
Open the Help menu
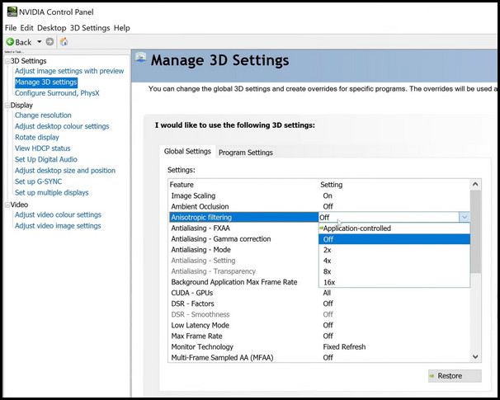click(x=122, y=28)
